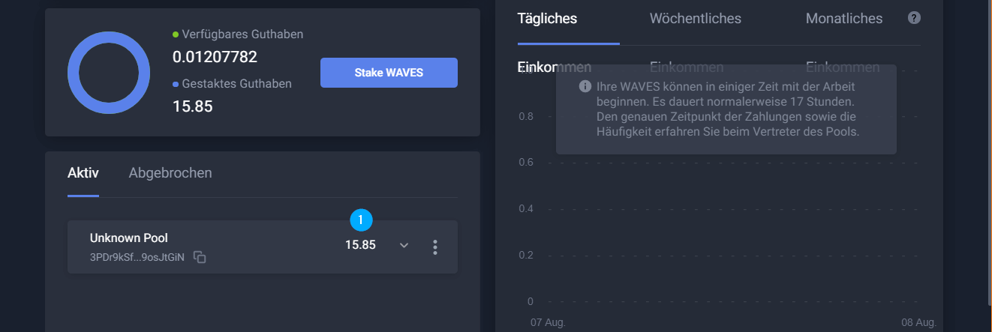Click the Stake WAVES button

[x=389, y=73]
